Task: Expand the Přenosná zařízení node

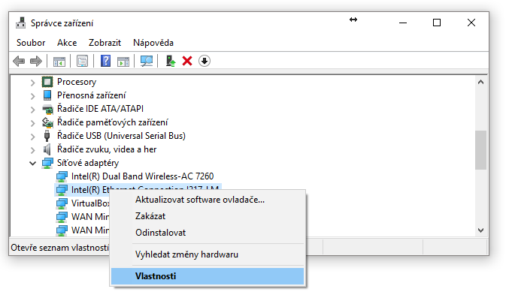Action: [x=32, y=96]
